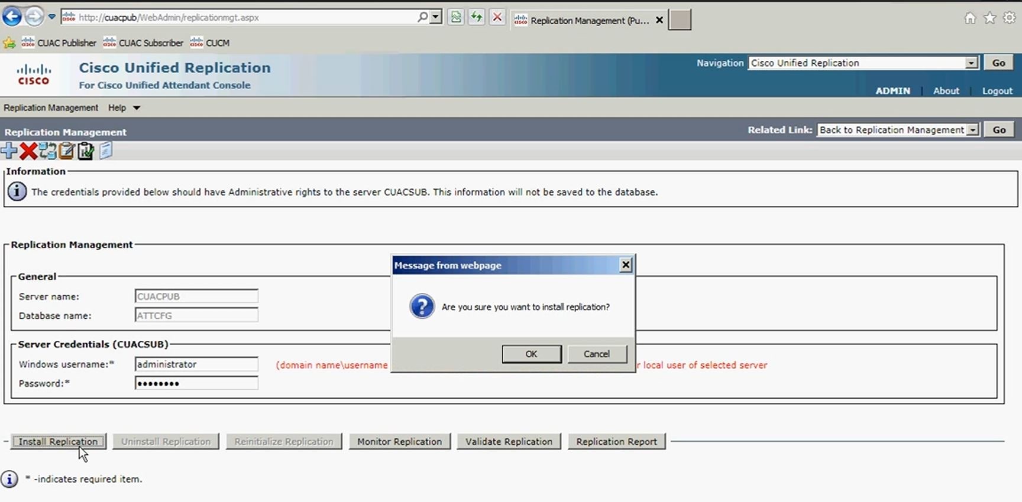The width and height of the screenshot is (1022, 502).
Task: Open the Replication Management menu
Action: (51, 107)
